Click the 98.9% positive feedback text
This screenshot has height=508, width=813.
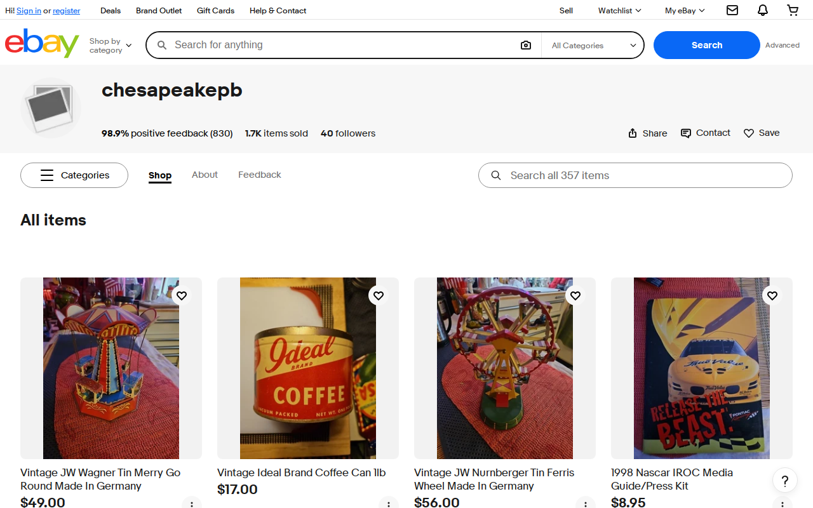[x=167, y=133]
